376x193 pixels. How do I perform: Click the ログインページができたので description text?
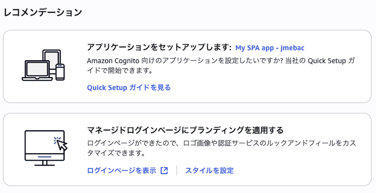[x=221, y=148]
